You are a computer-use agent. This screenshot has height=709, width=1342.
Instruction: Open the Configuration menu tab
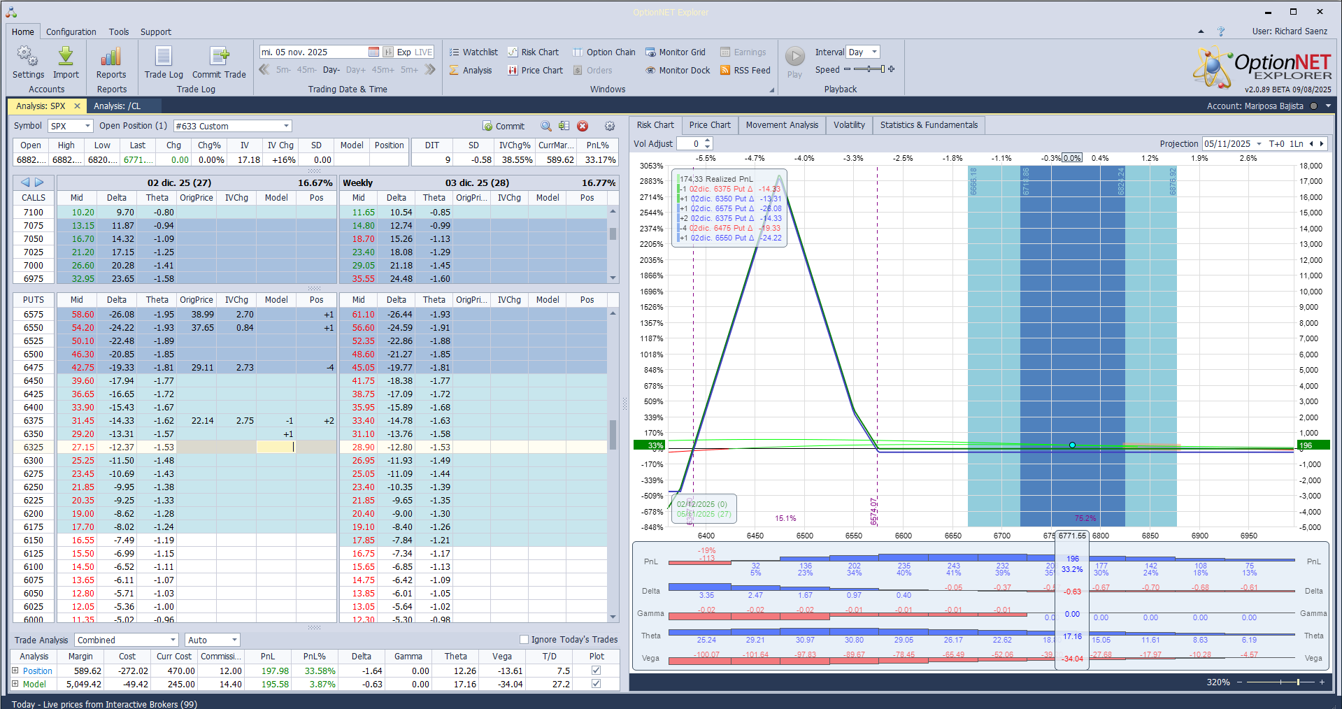71,32
